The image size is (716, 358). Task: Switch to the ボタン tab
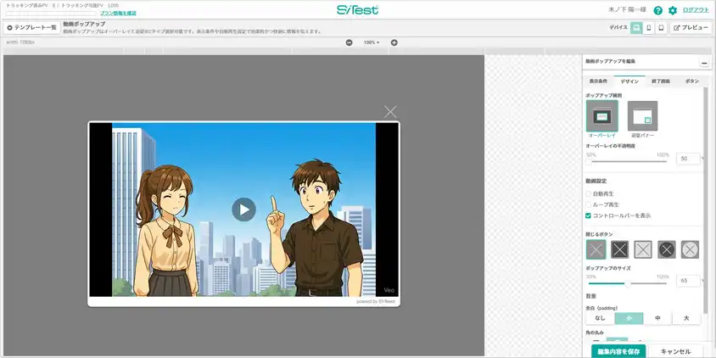[691, 81]
